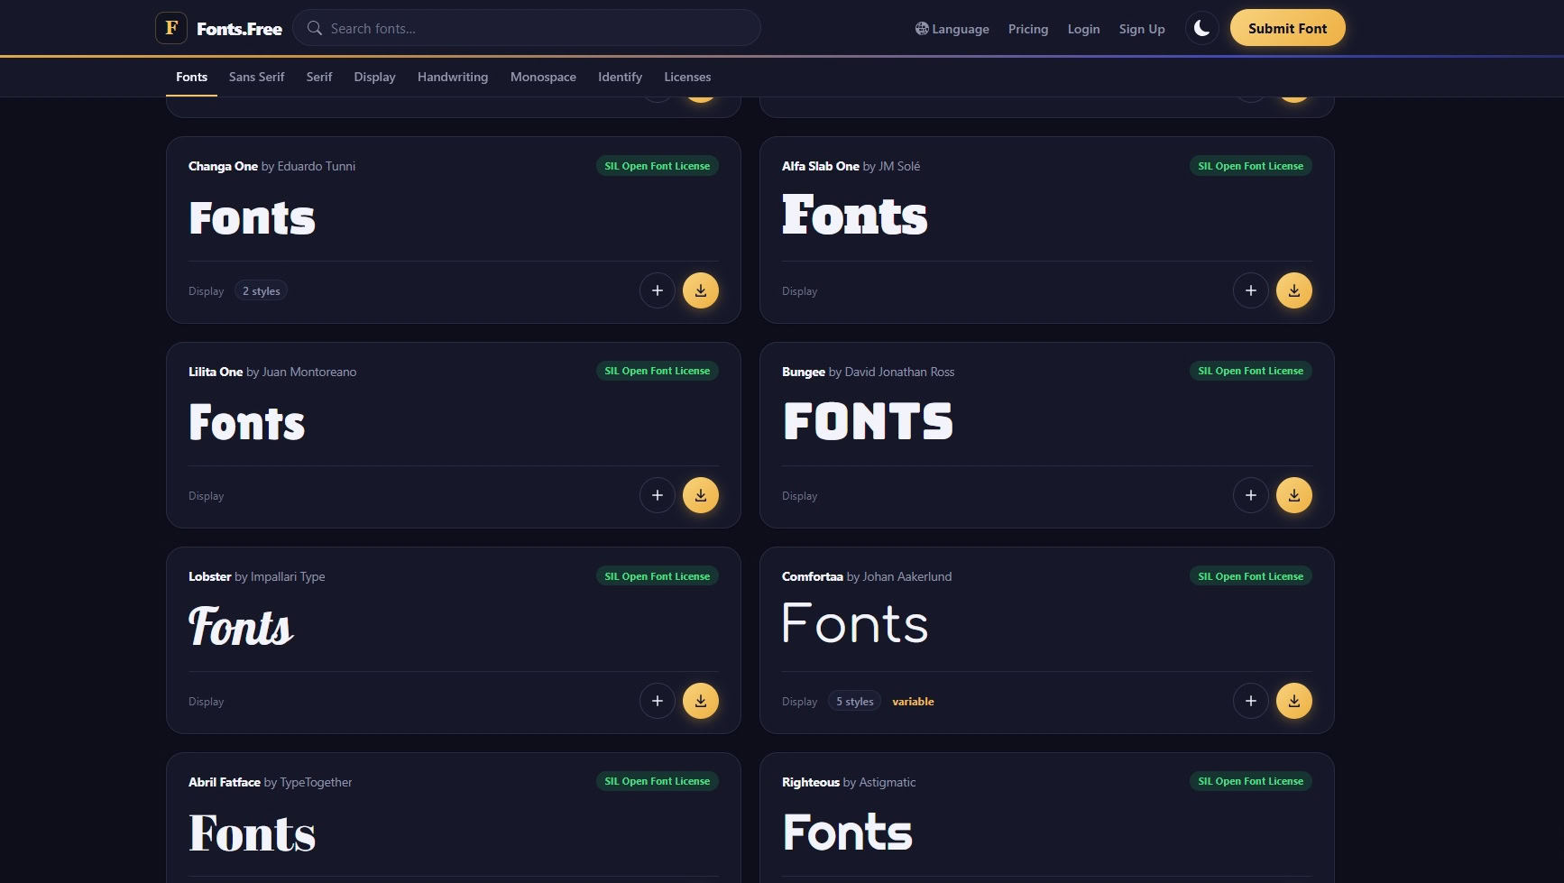The height and width of the screenshot is (883, 1564).
Task: Download the Alfa Slab One font
Action: 1294,290
